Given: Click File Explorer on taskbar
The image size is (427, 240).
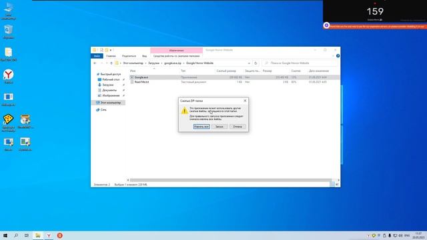Looking at the screenshot, I should pyautogui.click(x=37, y=235).
